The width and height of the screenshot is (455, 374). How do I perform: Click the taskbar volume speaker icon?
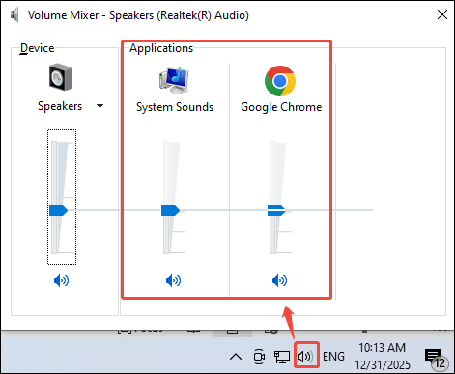(306, 356)
